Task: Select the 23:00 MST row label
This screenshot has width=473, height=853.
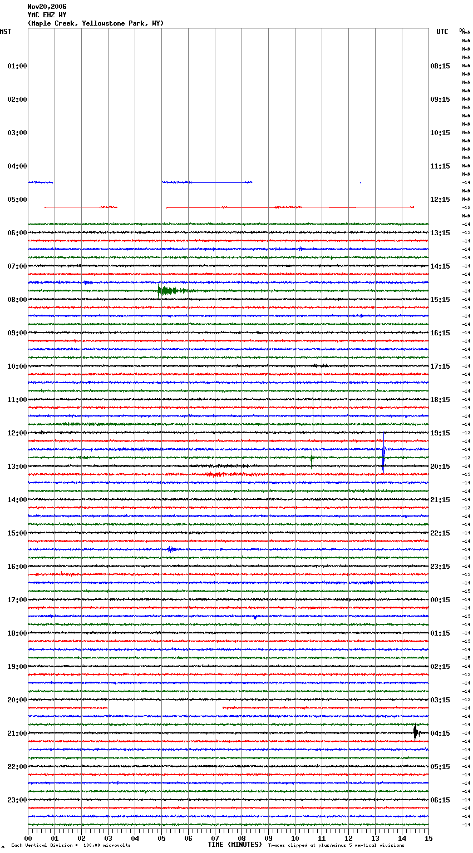Action: tap(17, 800)
